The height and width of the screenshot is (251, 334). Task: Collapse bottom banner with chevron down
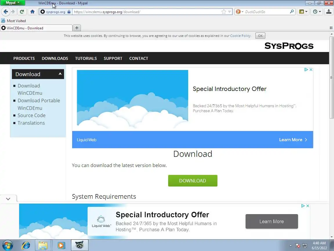pos(8,199)
